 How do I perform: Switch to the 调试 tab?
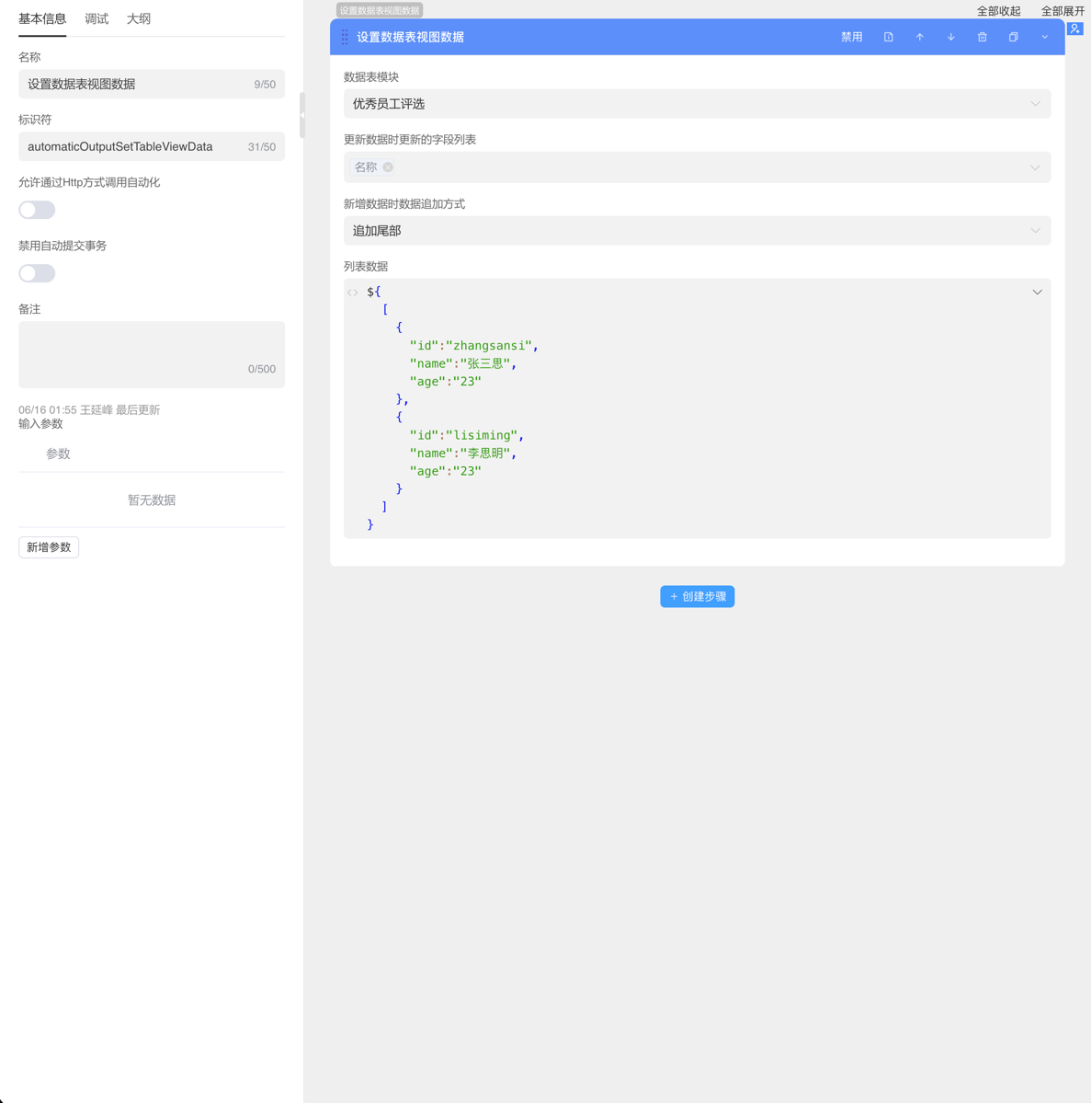(97, 18)
